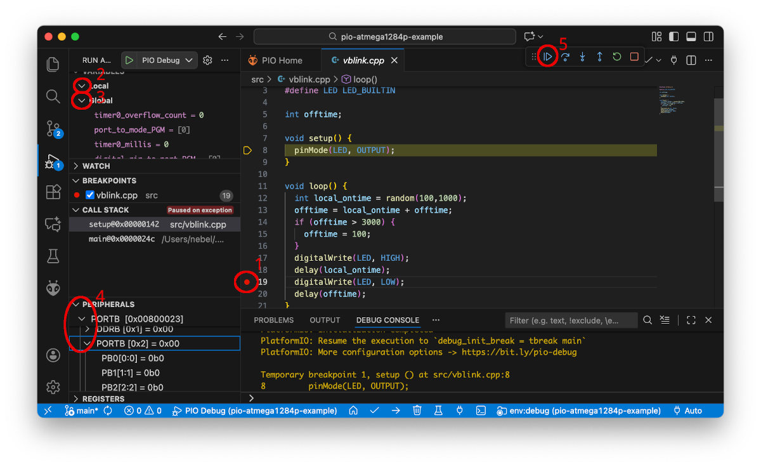Toggle breakpoint dot at line 19
The width and height of the screenshot is (761, 467).
[x=247, y=282]
